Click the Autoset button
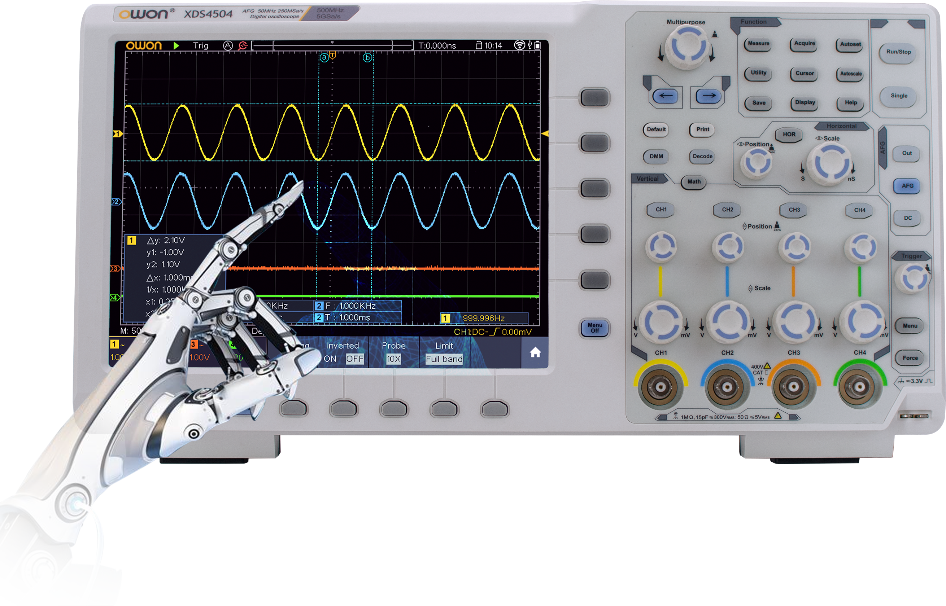The height and width of the screenshot is (606, 946). (850, 44)
